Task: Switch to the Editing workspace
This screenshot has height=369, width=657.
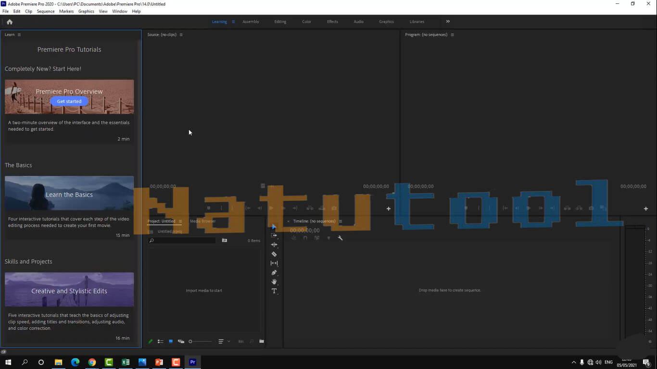Action: pyautogui.click(x=280, y=22)
